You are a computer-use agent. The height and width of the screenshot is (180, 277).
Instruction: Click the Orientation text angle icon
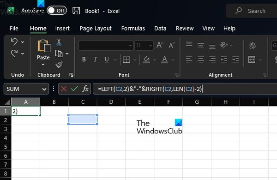[x=224, y=45]
